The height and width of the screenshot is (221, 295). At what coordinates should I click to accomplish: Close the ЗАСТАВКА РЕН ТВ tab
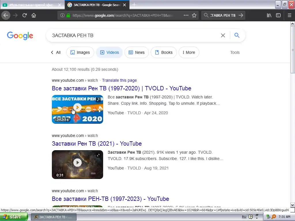tap(124, 5)
